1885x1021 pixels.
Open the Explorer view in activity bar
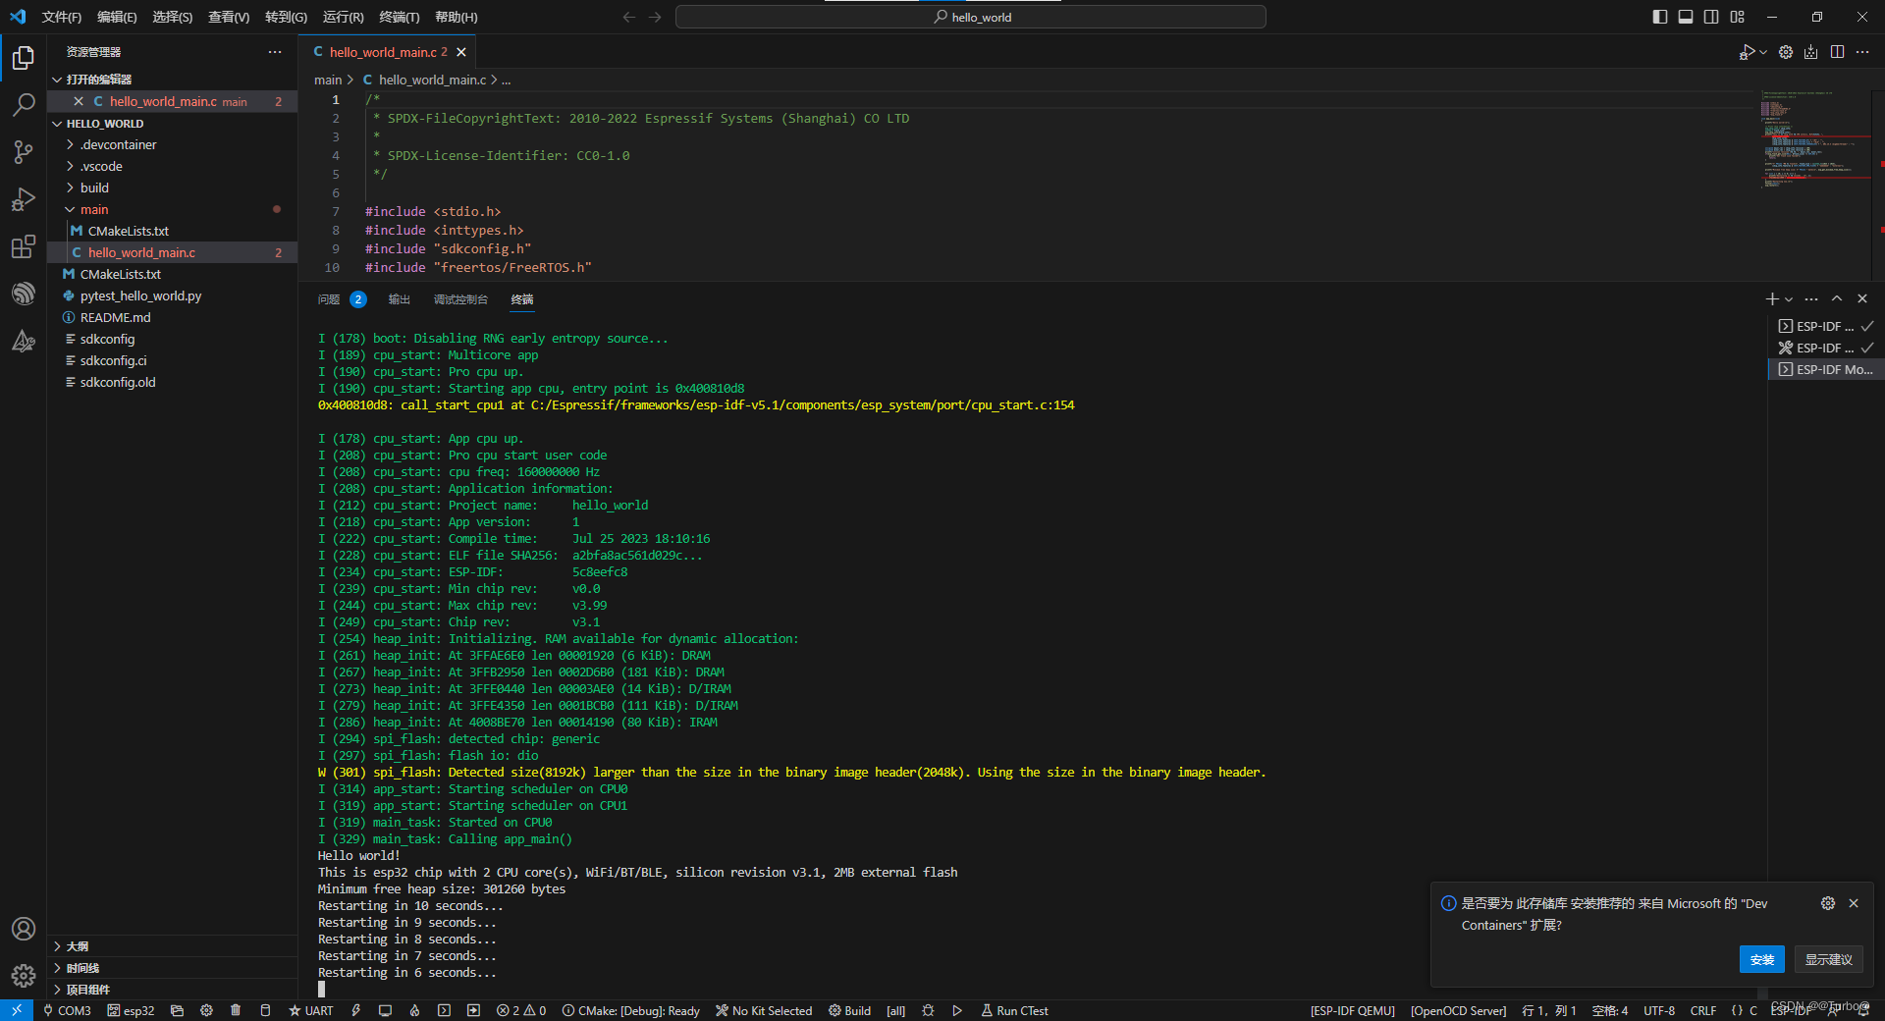click(24, 58)
